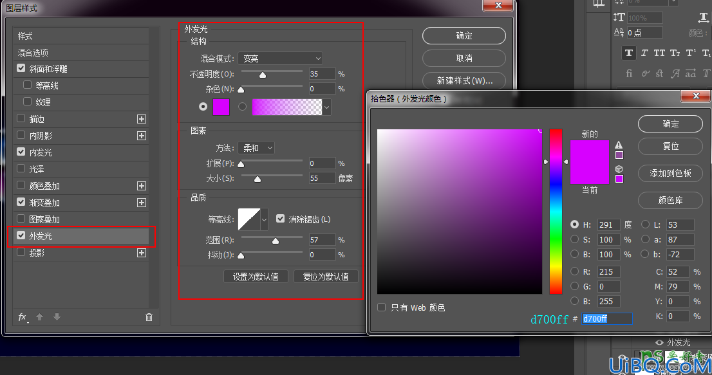This screenshot has height=375, width=712.
Task: Toggle the 消除锯齿 checkbox
Action: pyautogui.click(x=280, y=219)
